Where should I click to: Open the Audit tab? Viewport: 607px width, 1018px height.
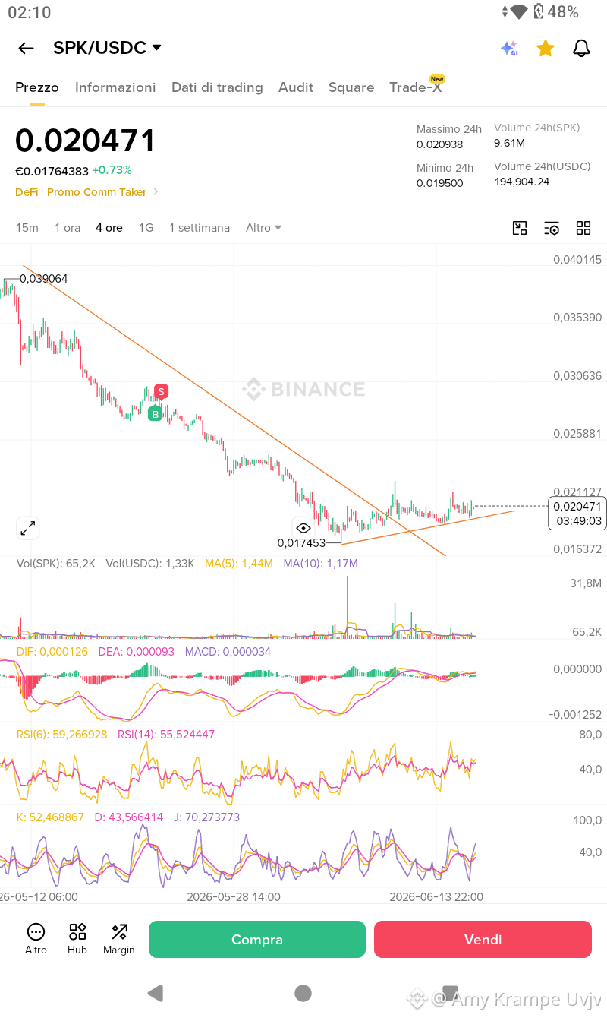click(x=296, y=87)
